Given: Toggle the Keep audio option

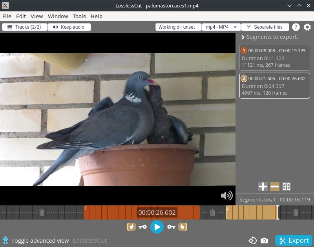Looking at the screenshot, I should 69,27.
